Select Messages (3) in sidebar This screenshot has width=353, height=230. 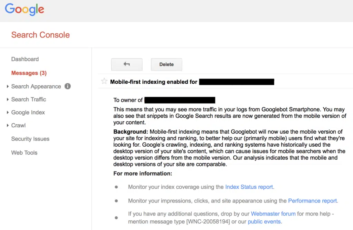click(29, 73)
